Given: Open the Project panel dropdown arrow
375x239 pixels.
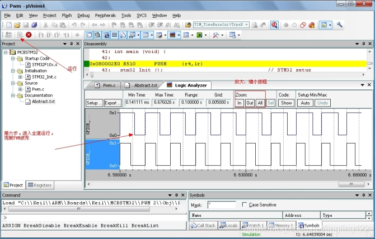Looking at the screenshot, I should [x=65, y=44].
